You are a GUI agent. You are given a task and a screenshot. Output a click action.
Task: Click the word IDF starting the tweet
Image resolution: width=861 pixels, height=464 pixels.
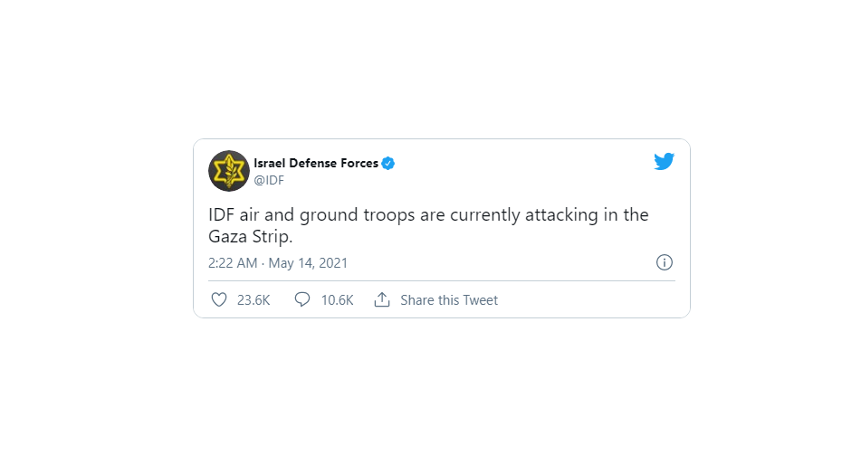point(221,214)
